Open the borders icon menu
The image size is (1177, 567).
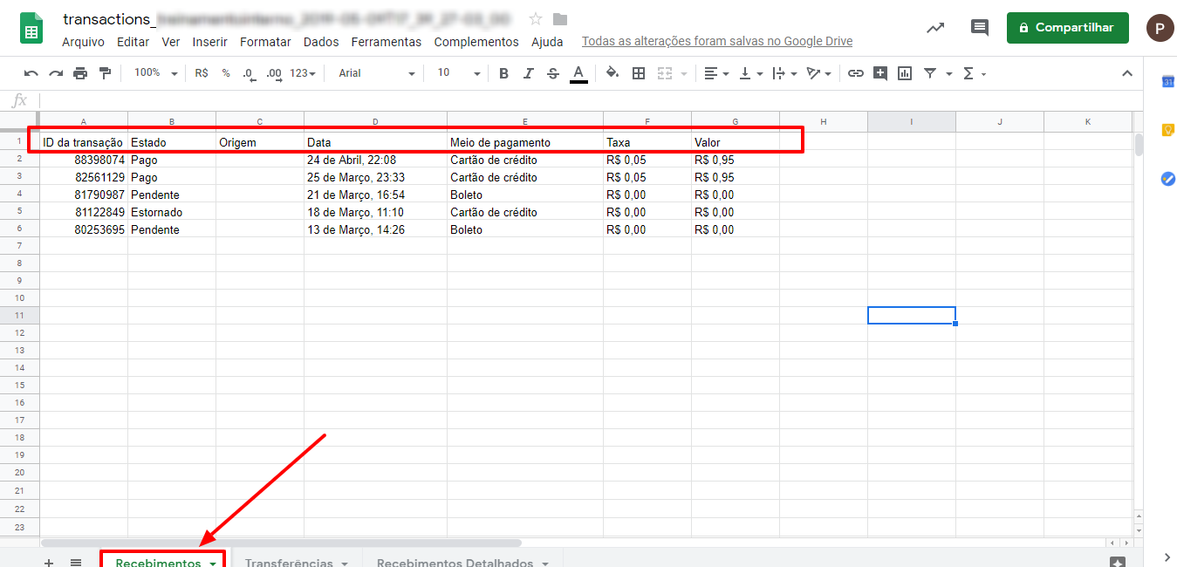tap(639, 73)
